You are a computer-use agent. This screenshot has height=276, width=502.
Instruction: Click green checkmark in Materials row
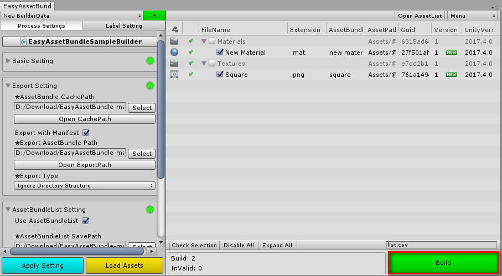[191, 41]
